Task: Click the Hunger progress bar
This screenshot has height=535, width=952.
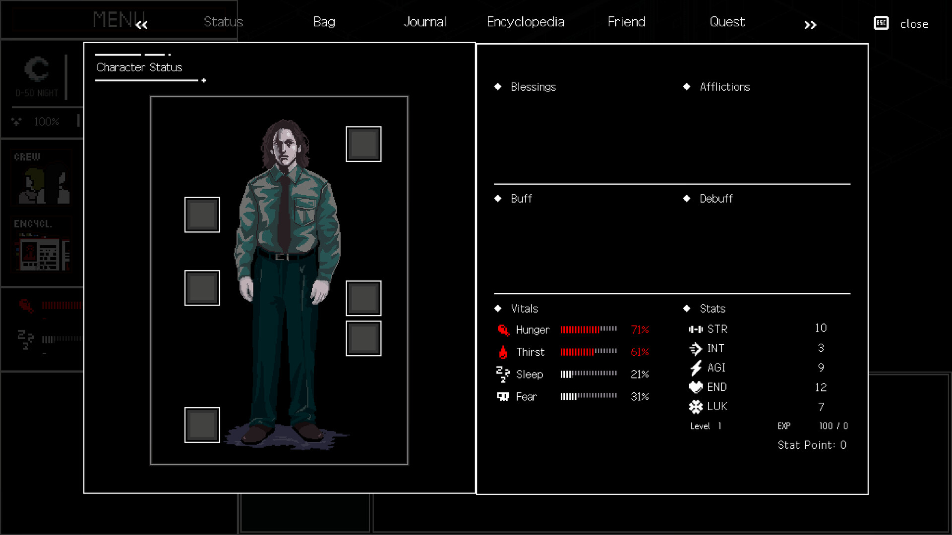Action: pyautogui.click(x=588, y=330)
